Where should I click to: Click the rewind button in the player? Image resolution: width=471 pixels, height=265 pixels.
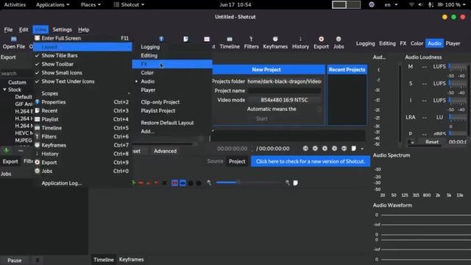(x=315, y=149)
